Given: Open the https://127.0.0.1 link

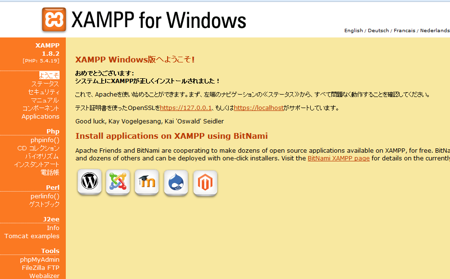Looking at the screenshot, I should [x=186, y=108].
